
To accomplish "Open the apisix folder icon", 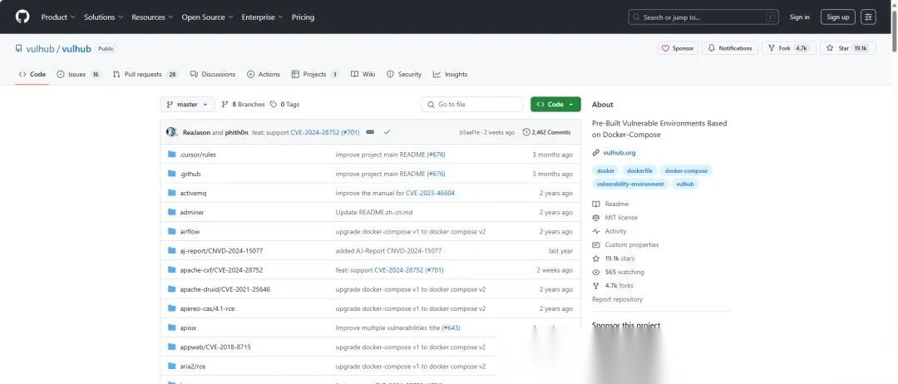I will pos(172,327).
